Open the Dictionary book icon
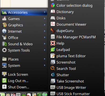 [53, 12]
